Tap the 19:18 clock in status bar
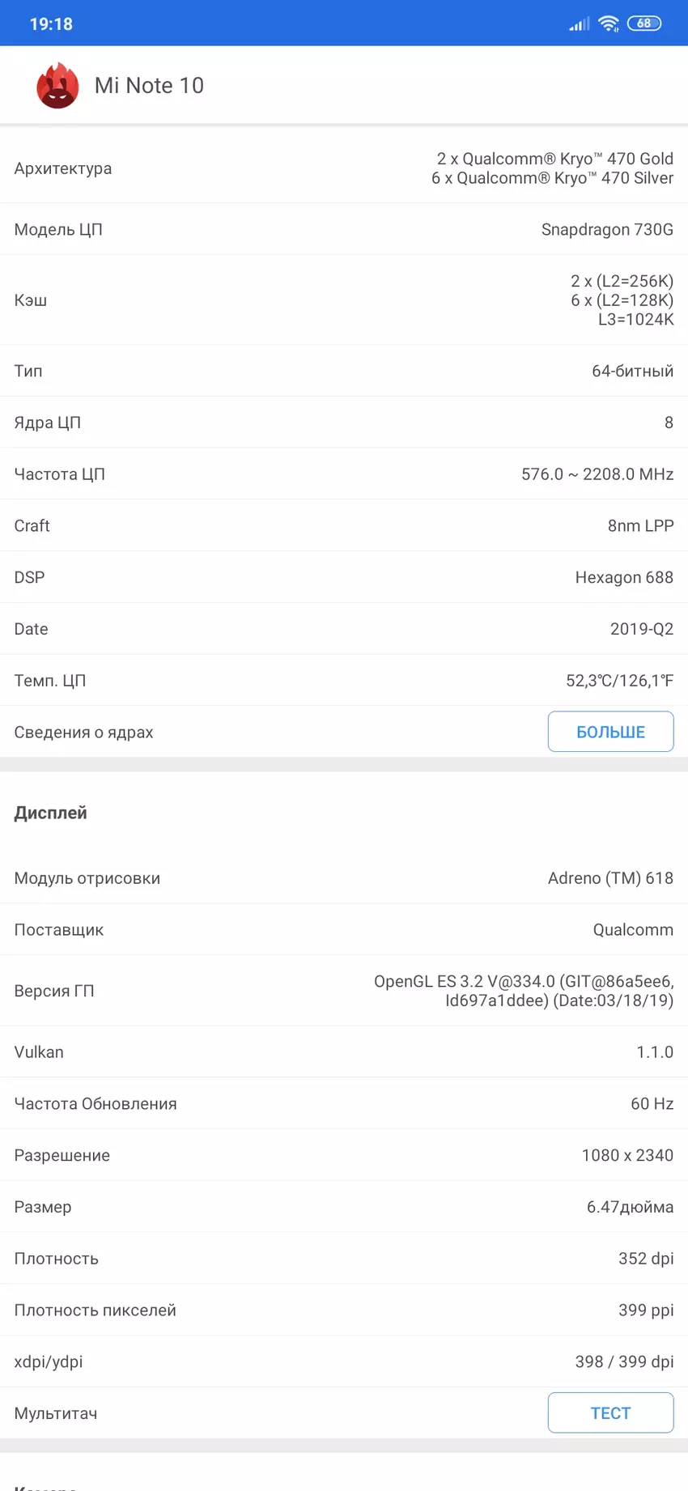 (x=51, y=24)
